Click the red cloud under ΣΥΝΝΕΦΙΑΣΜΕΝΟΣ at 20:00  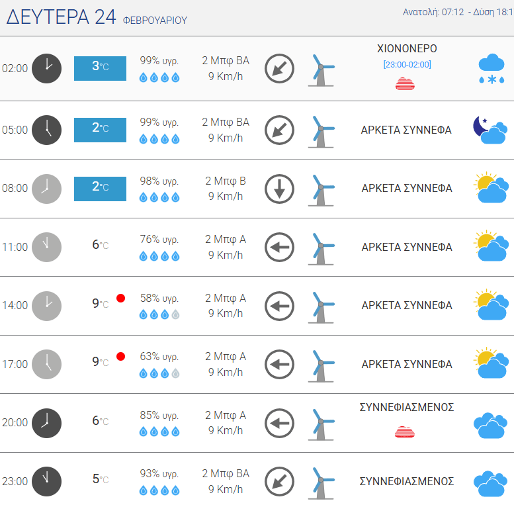[x=405, y=432]
